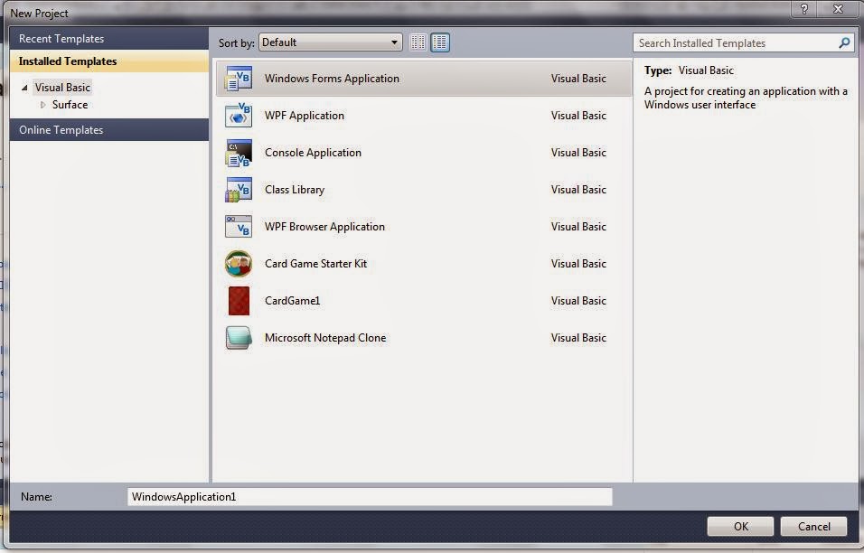Image resolution: width=864 pixels, height=553 pixels.
Task: Expand the Surface tree node
Action: click(x=43, y=105)
